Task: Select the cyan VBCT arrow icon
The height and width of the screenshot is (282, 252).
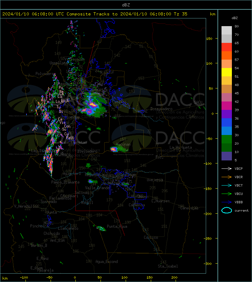Action: pos(227,185)
